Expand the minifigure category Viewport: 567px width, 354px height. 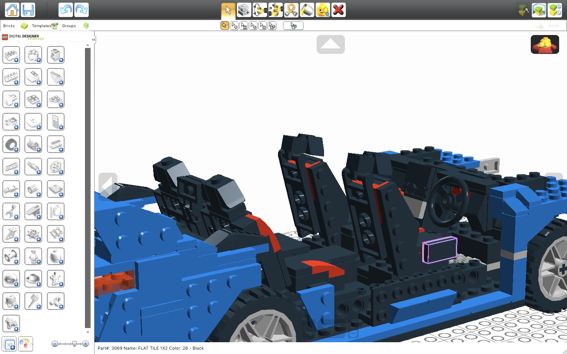coord(33,257)
